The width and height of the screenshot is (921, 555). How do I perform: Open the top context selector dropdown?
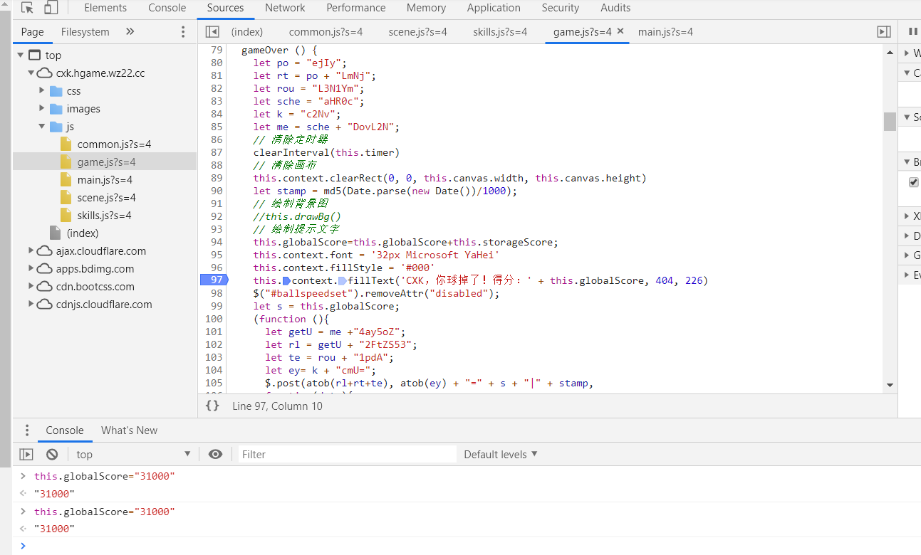(x=133, y=455)
